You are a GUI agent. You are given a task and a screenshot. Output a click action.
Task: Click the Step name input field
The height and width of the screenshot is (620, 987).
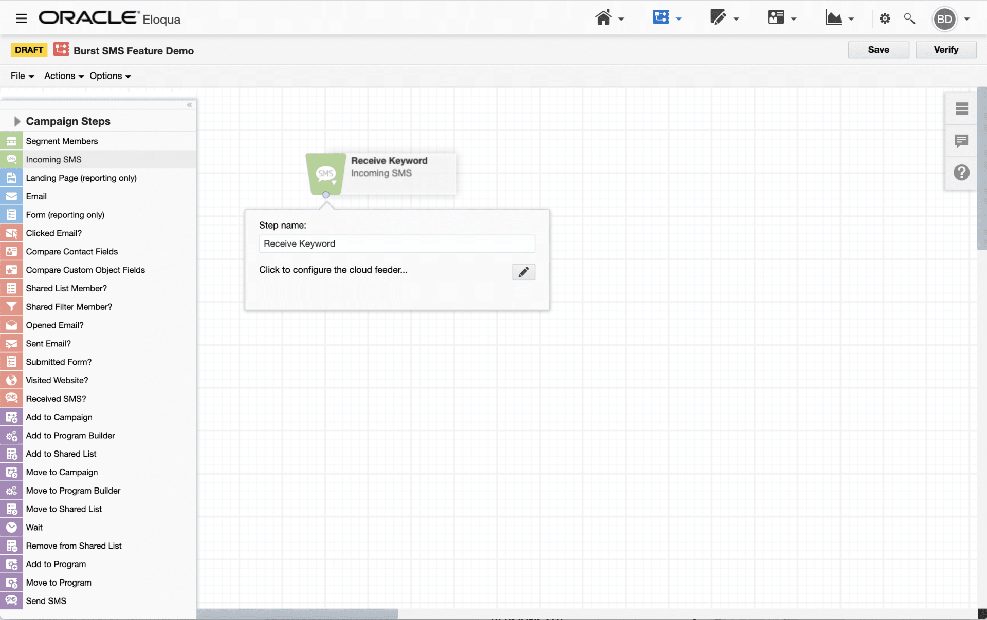pyautogui.click(x=397, y=243)
